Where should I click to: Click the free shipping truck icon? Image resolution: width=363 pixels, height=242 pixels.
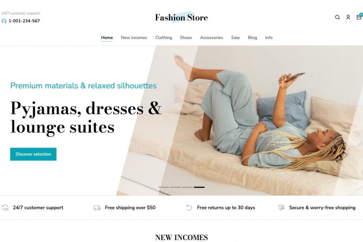(97, 207)
